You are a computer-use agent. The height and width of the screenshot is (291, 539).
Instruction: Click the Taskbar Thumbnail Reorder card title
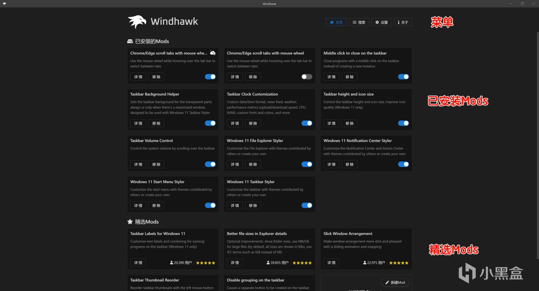[155, 280]
